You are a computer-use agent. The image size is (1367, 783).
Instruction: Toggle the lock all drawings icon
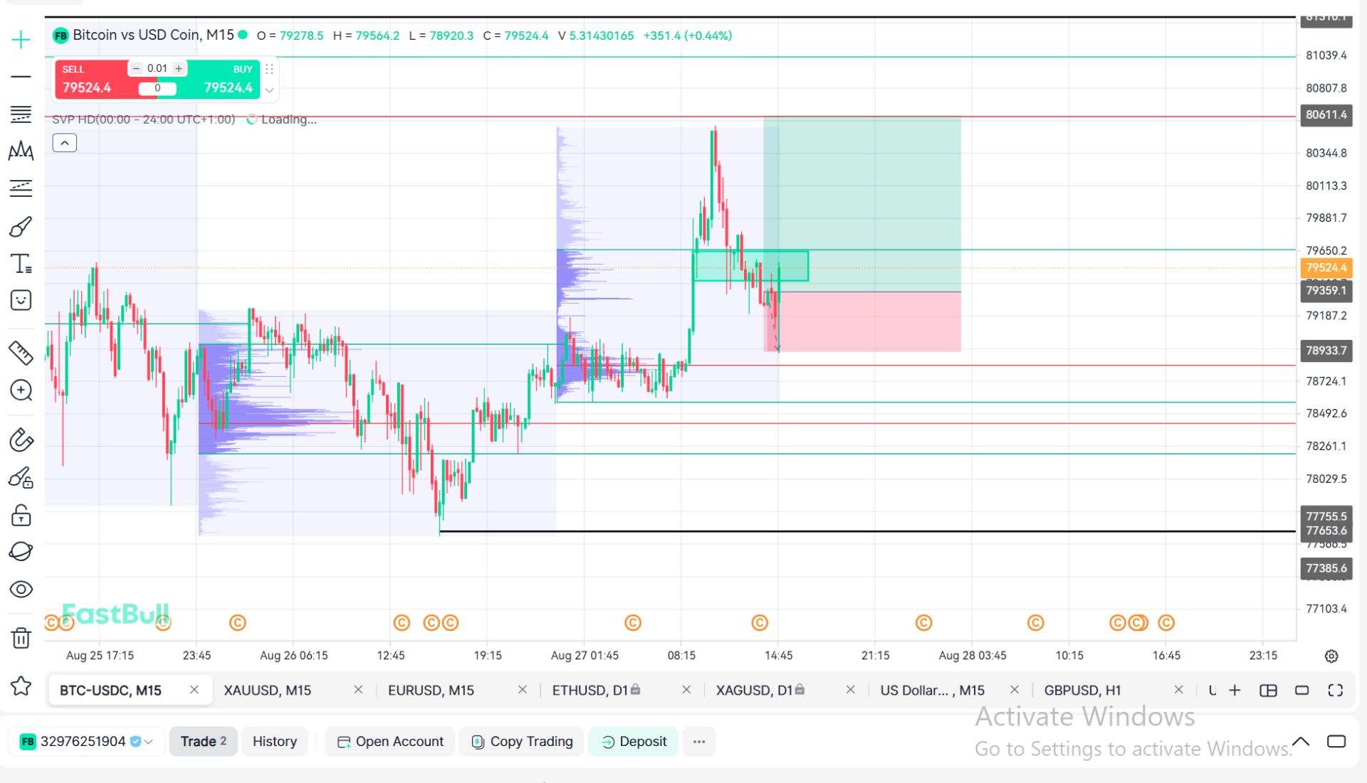21,514
